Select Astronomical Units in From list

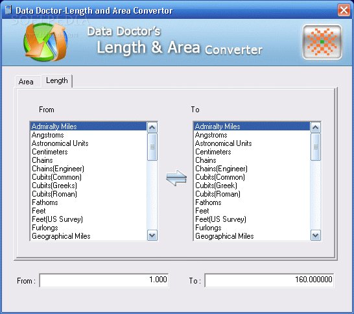[88, 143]
